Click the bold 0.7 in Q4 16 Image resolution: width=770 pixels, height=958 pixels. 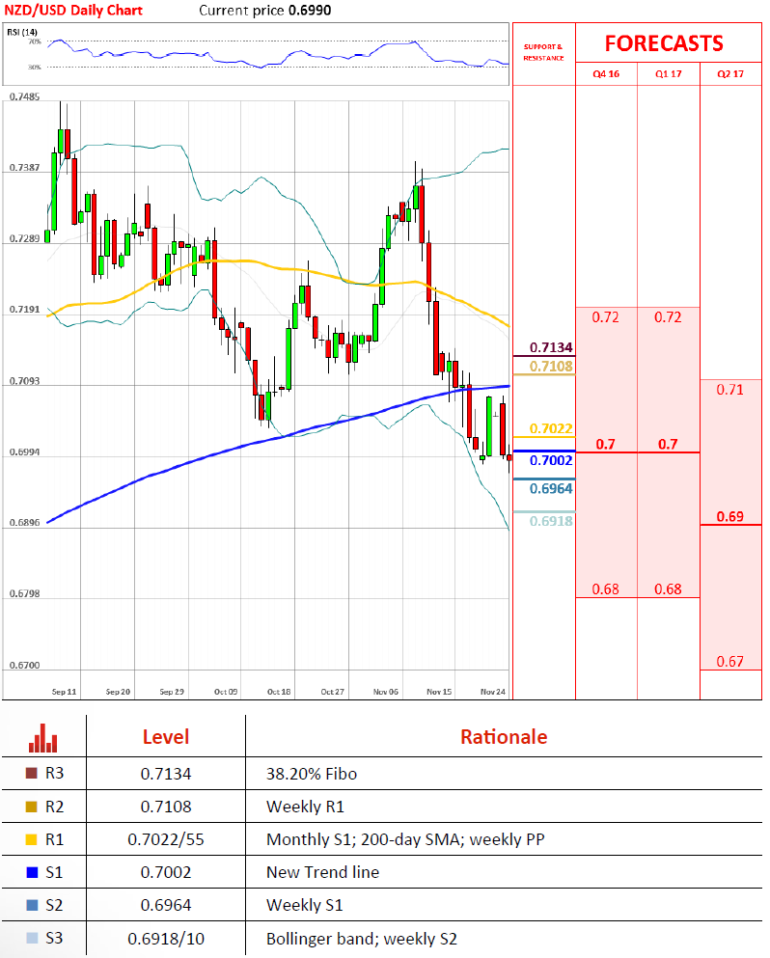(605, 444)
